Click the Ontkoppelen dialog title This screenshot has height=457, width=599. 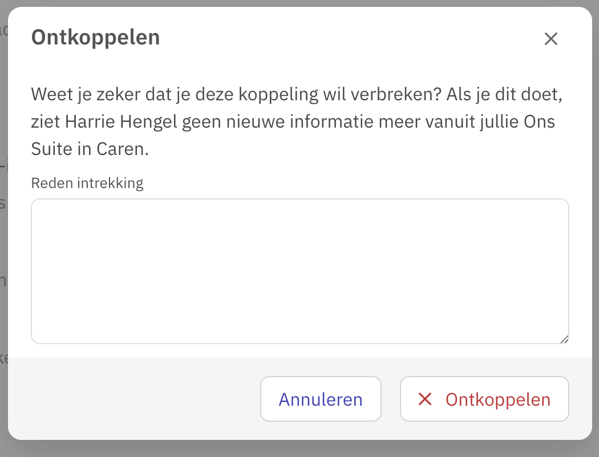click(x=95, y=37)
